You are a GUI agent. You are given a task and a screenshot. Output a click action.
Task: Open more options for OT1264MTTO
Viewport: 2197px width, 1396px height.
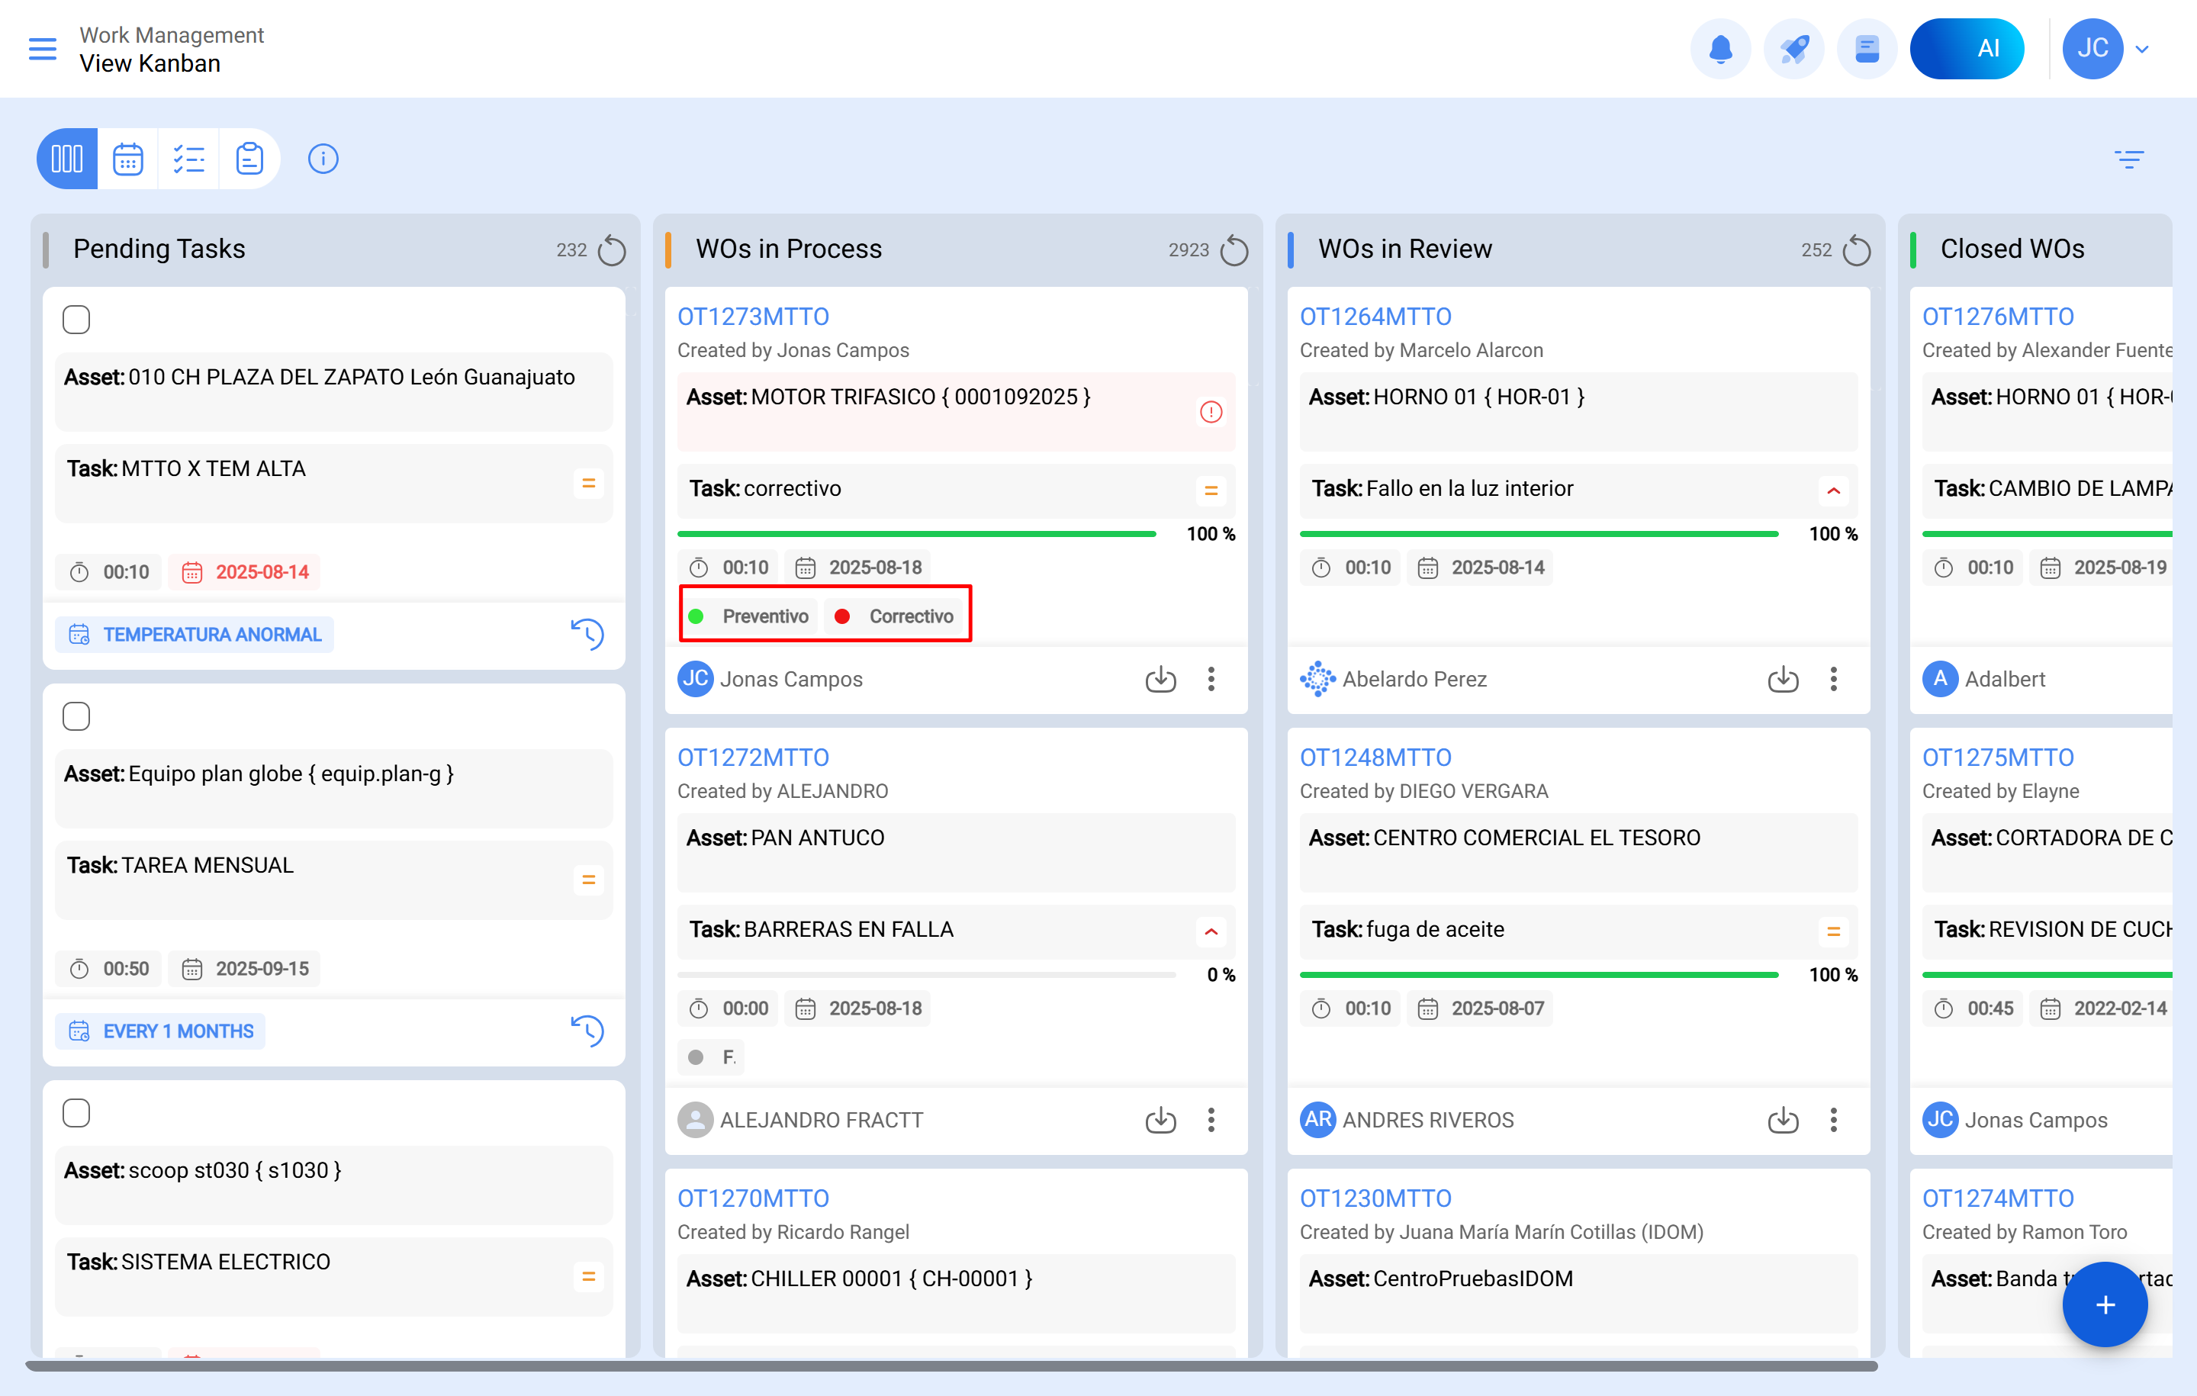[1833, 679]
